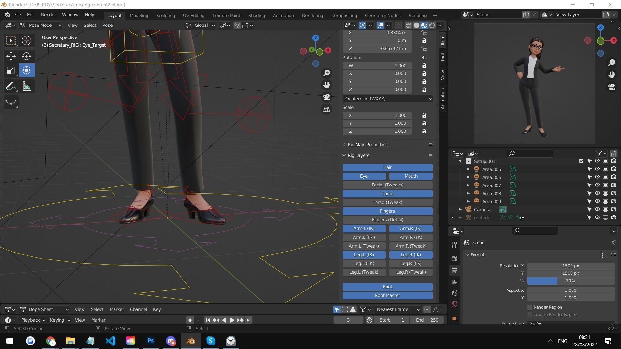Collapse the Rig Layers panel
621x349 pixels.
[344, 155]
